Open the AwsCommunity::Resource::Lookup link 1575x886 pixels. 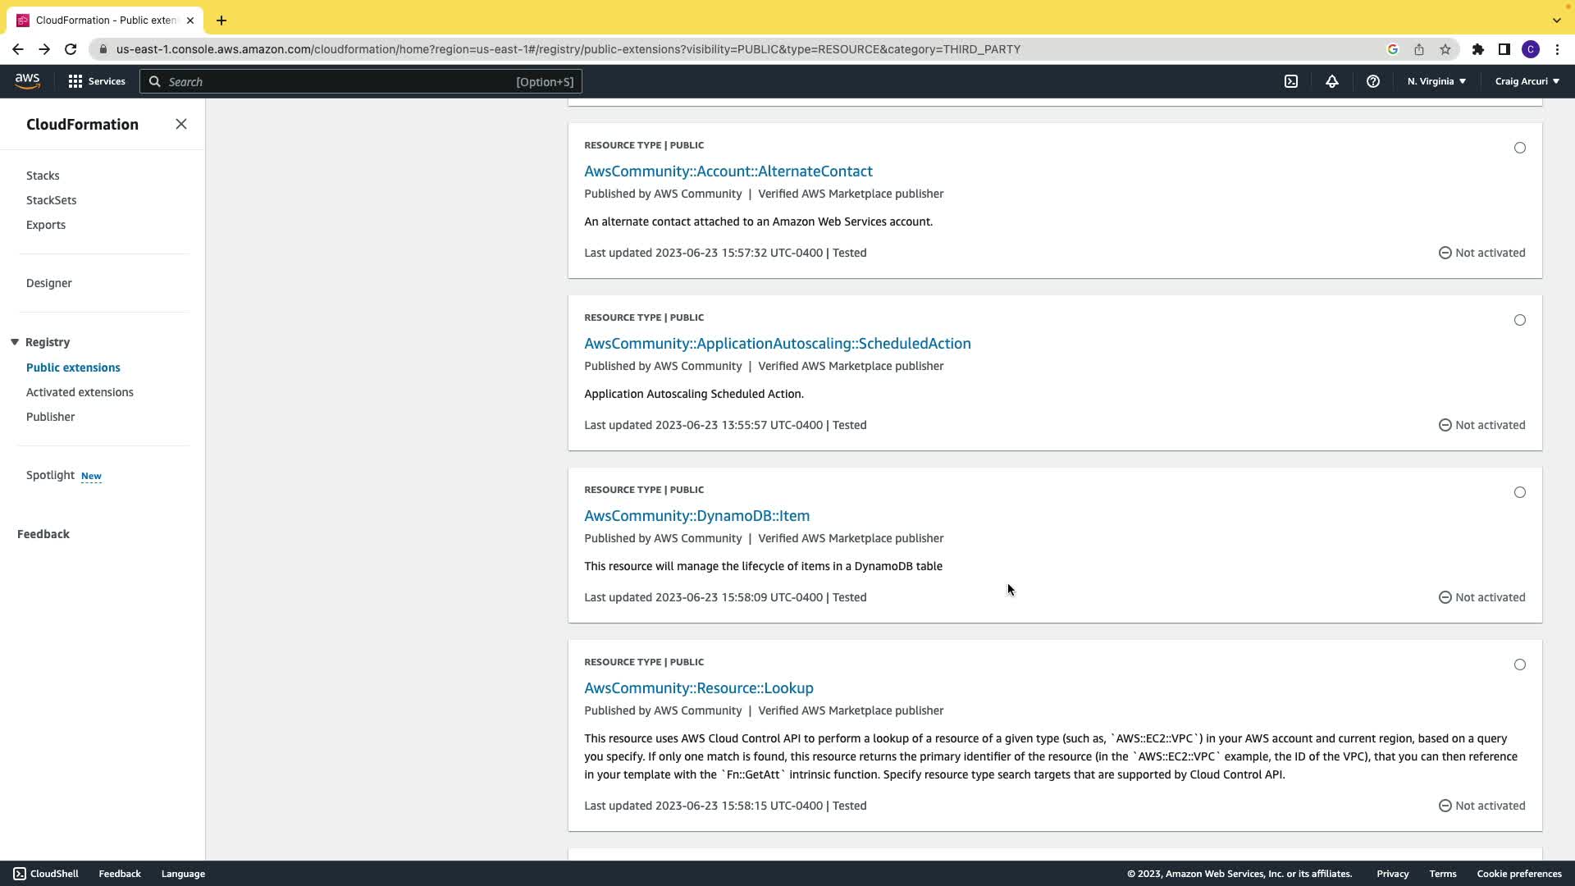[698, 688]
